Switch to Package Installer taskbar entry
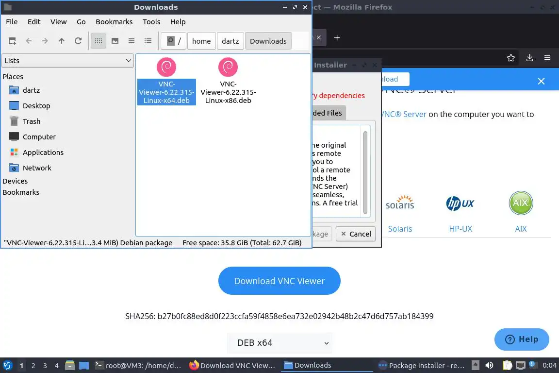 click(x=422, y=366)
